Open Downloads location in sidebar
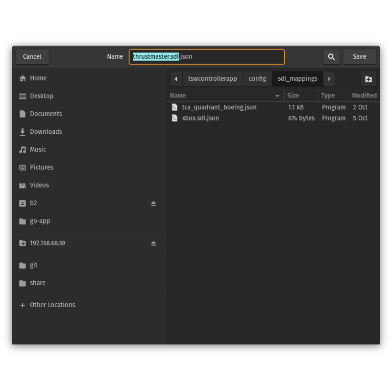This screenshot has width=392, height=392. click(x=89, y=132)
